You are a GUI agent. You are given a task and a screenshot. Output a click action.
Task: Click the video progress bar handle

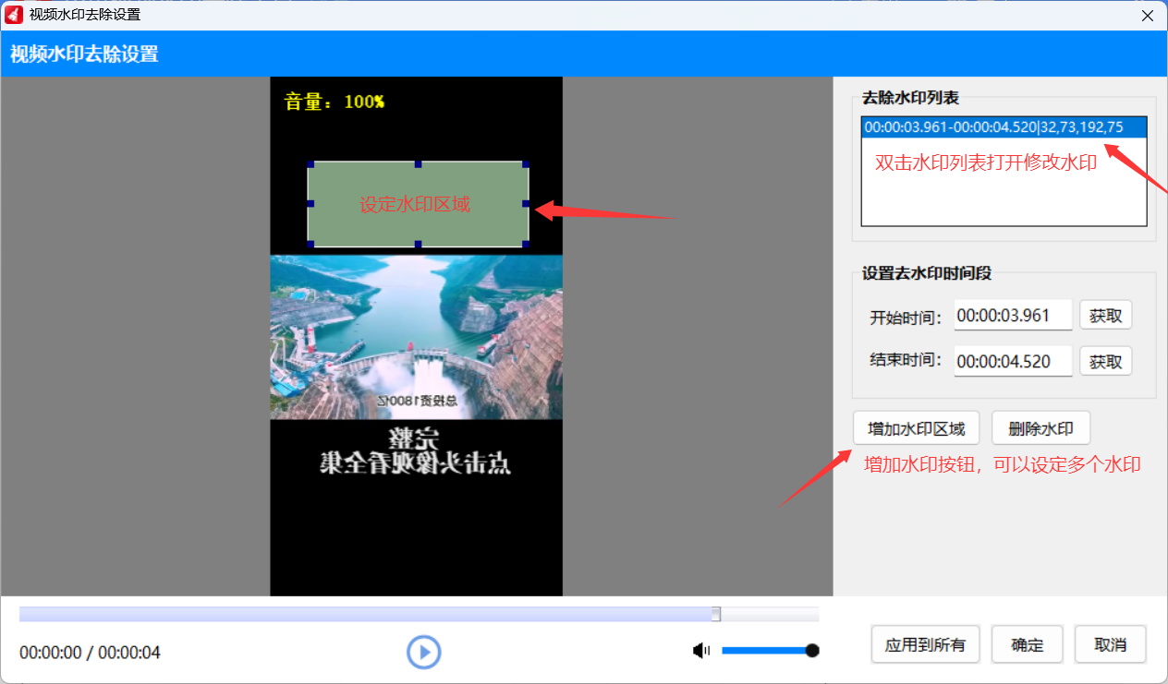(716, 615)
